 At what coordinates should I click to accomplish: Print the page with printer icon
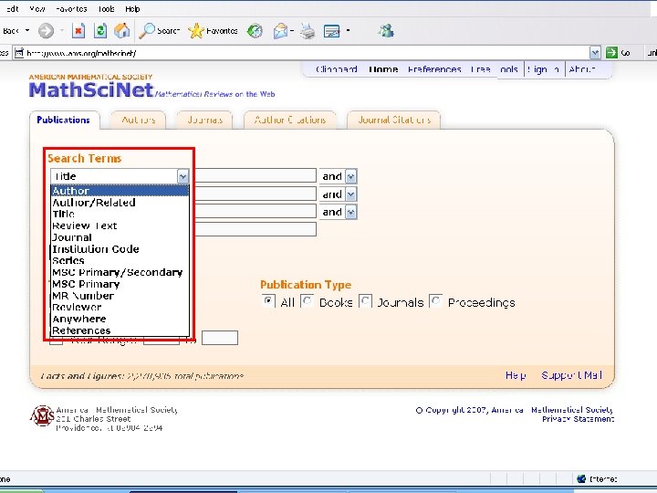coord(308,31)
